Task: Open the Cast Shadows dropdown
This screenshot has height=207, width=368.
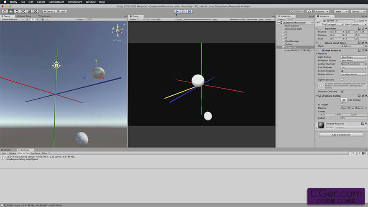Action: pos(354,67)
